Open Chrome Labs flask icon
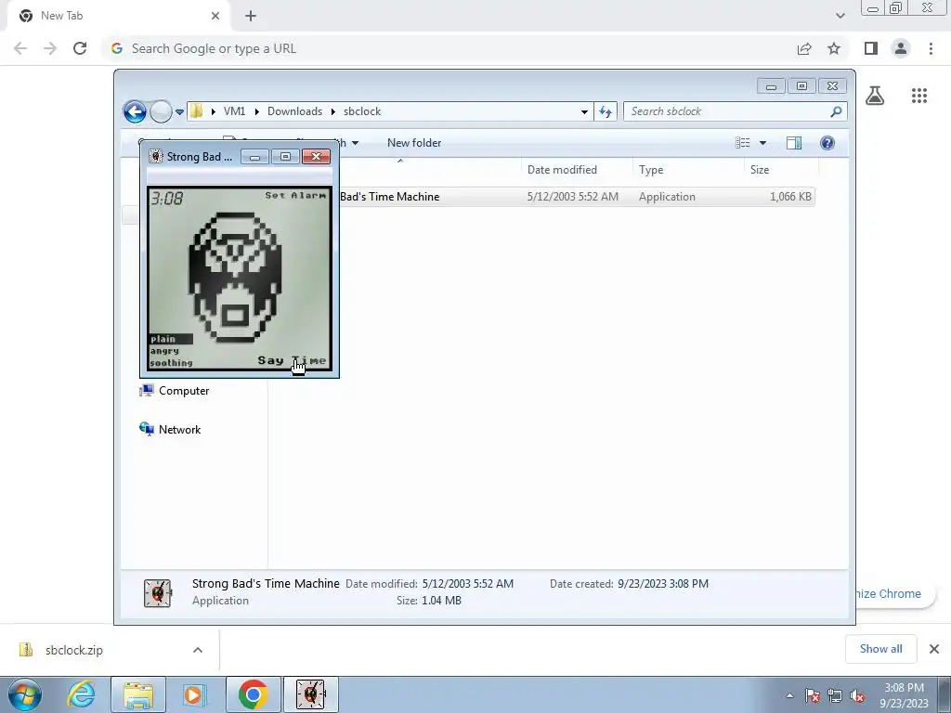 (x=875, y=96)
